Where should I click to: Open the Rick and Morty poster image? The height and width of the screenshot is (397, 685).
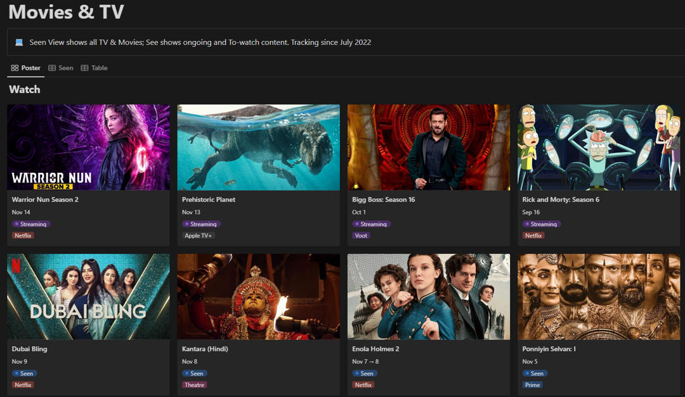[x=599, y=148]
